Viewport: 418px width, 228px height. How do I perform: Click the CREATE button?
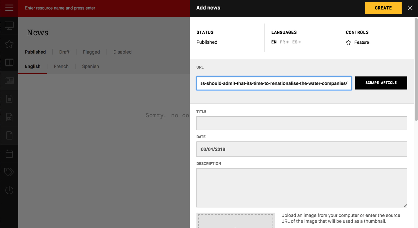383,8
